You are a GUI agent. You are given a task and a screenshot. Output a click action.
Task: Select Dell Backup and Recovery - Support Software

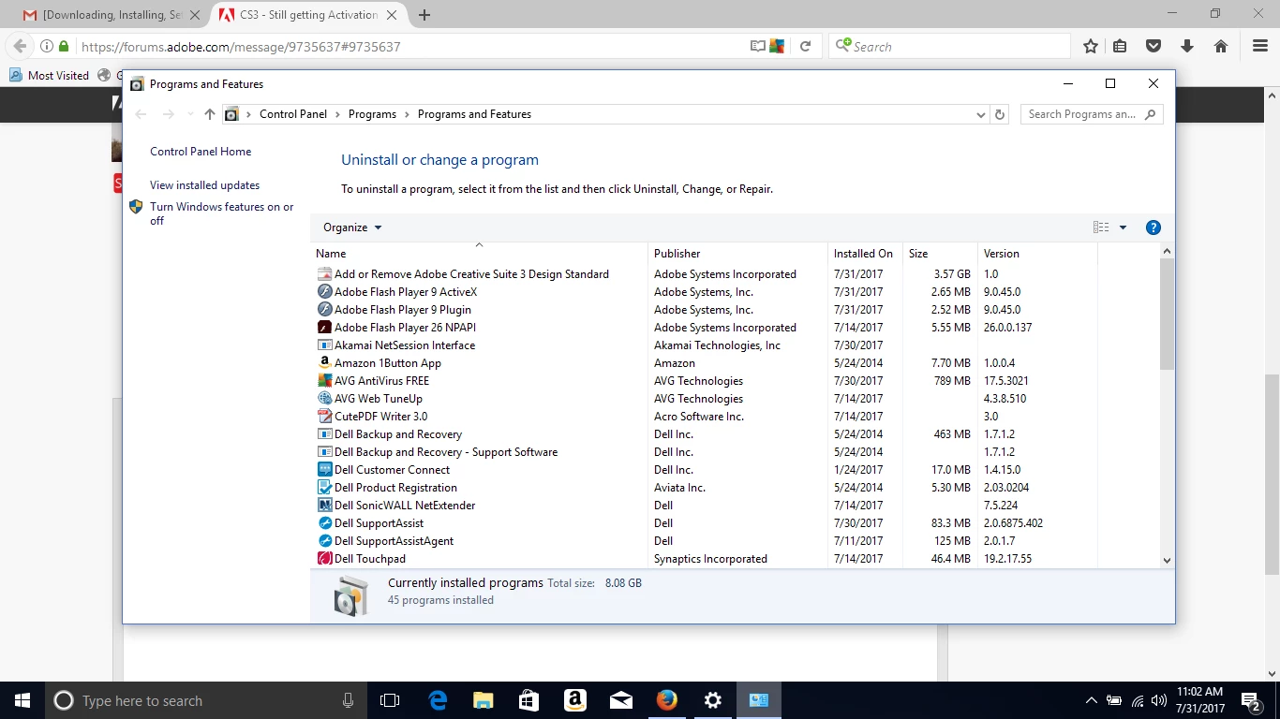coord(446,452)
